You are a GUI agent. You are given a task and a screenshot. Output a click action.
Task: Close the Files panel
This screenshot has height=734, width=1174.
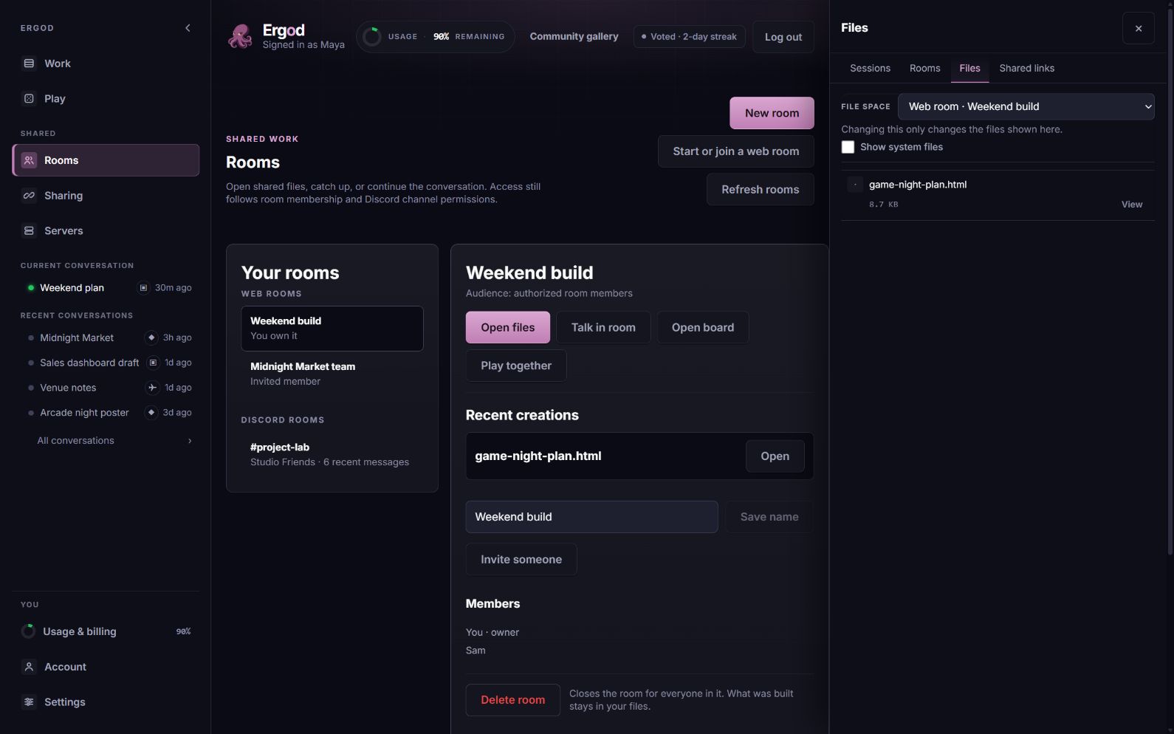point(1138,28)
